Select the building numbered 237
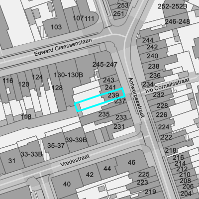The image size is (199, 199). pyautogui.click(x=120, y=101)
